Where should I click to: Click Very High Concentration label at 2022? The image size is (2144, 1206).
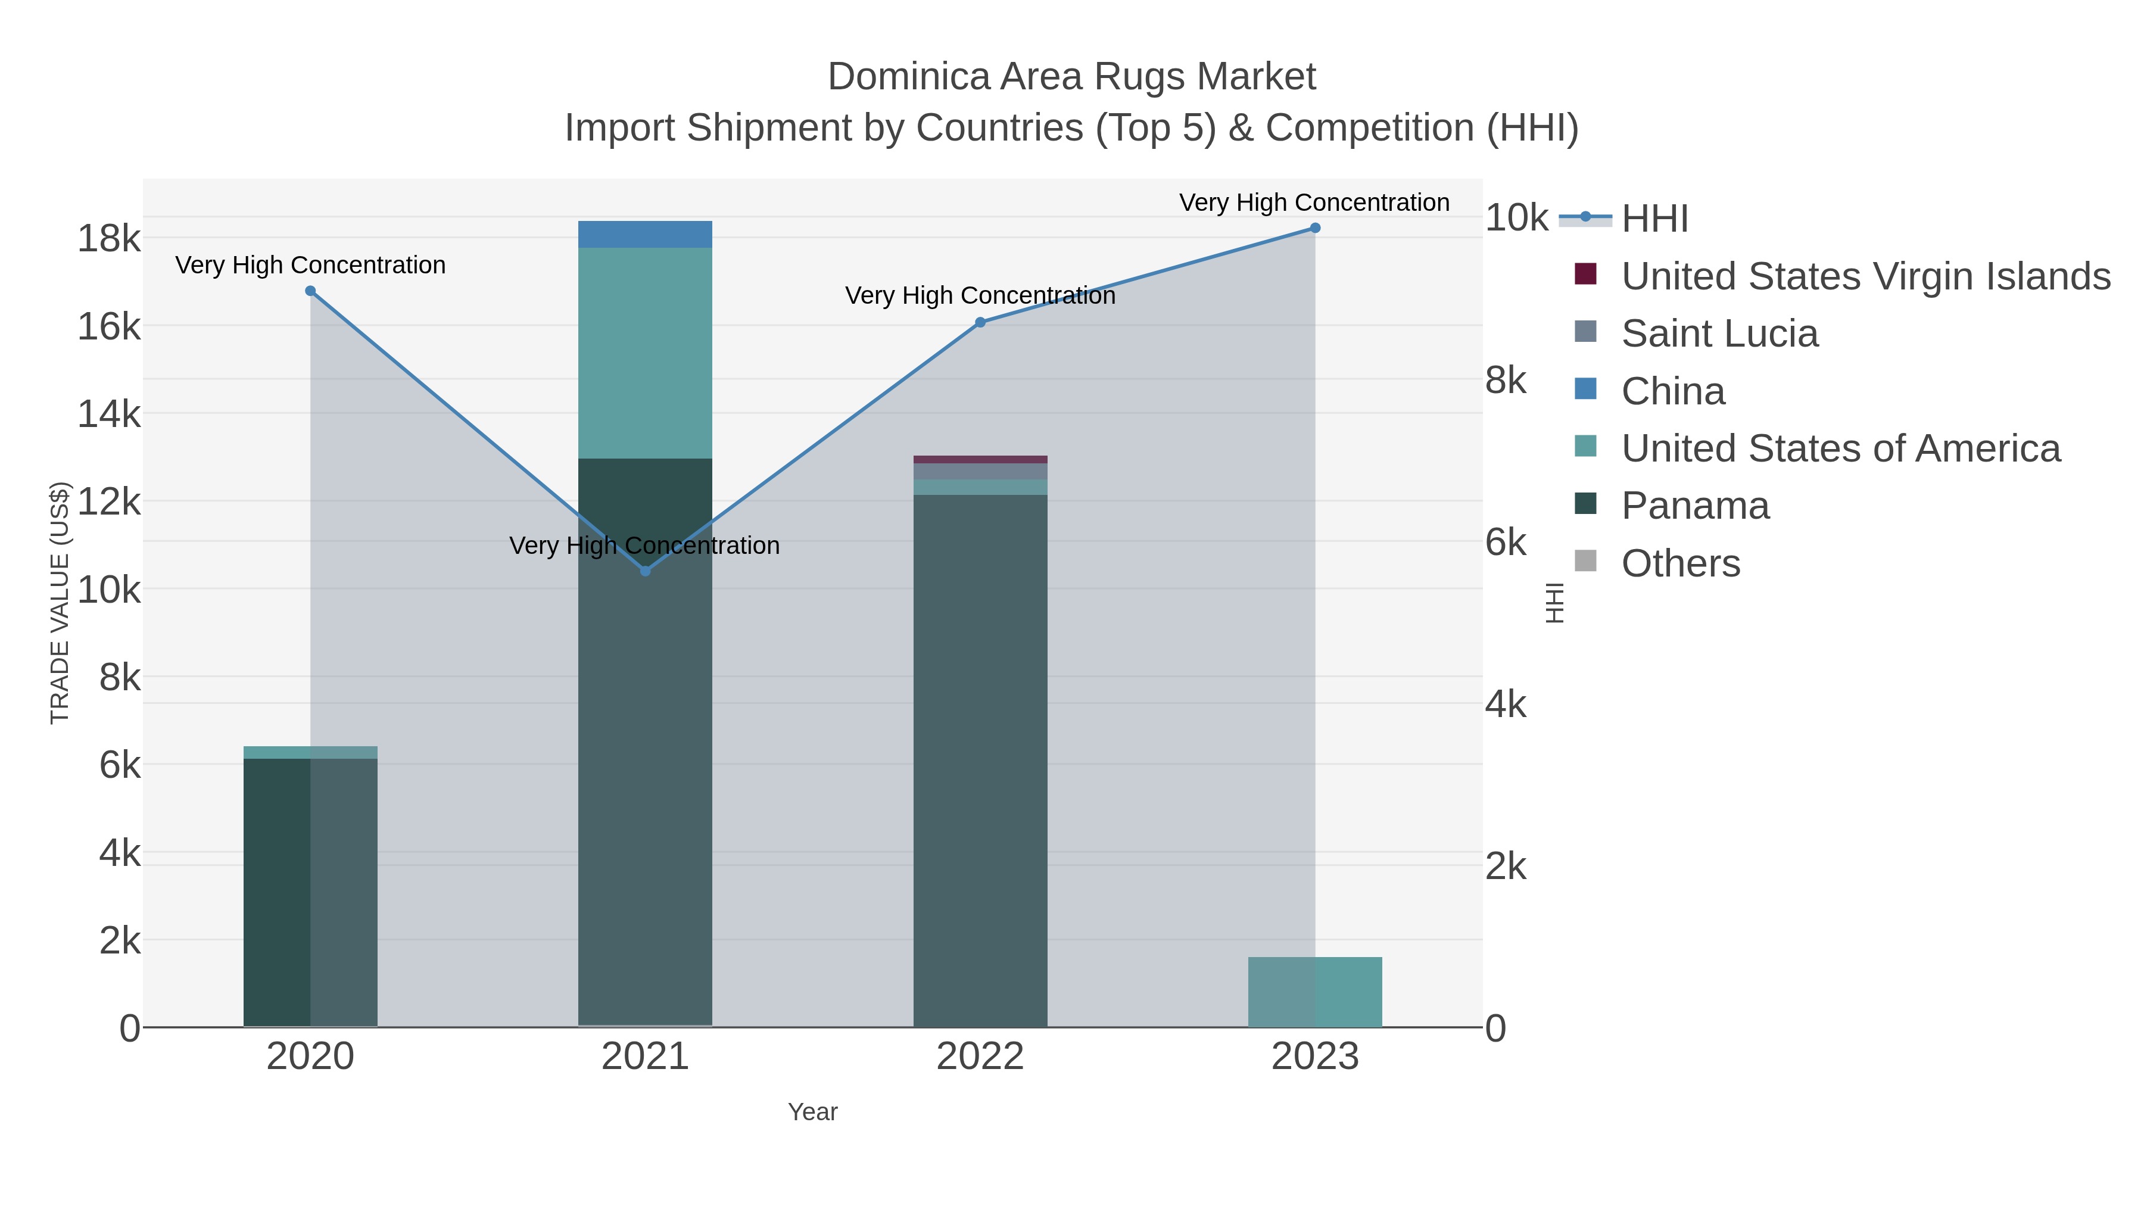point(980,295)
